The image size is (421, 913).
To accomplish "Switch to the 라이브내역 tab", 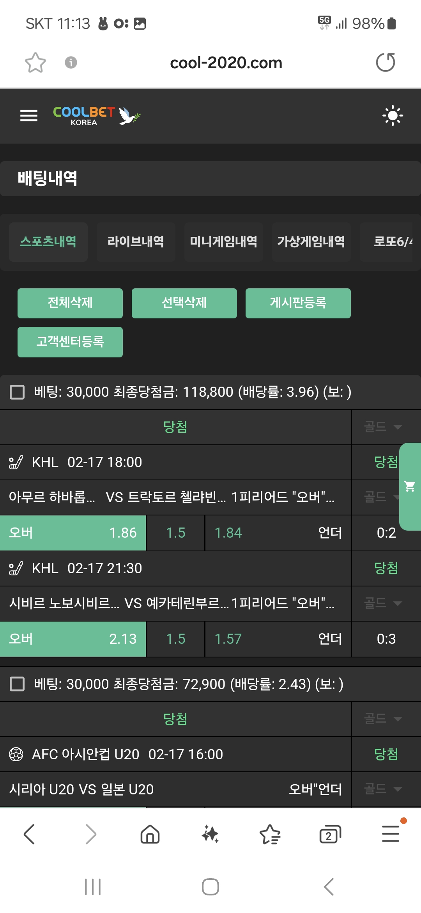I will [136, 242].
